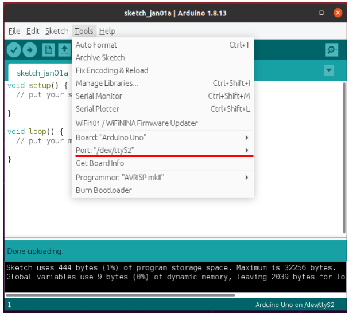Click "Arduino Uno on /dev/ttyS2" status text

295,305
